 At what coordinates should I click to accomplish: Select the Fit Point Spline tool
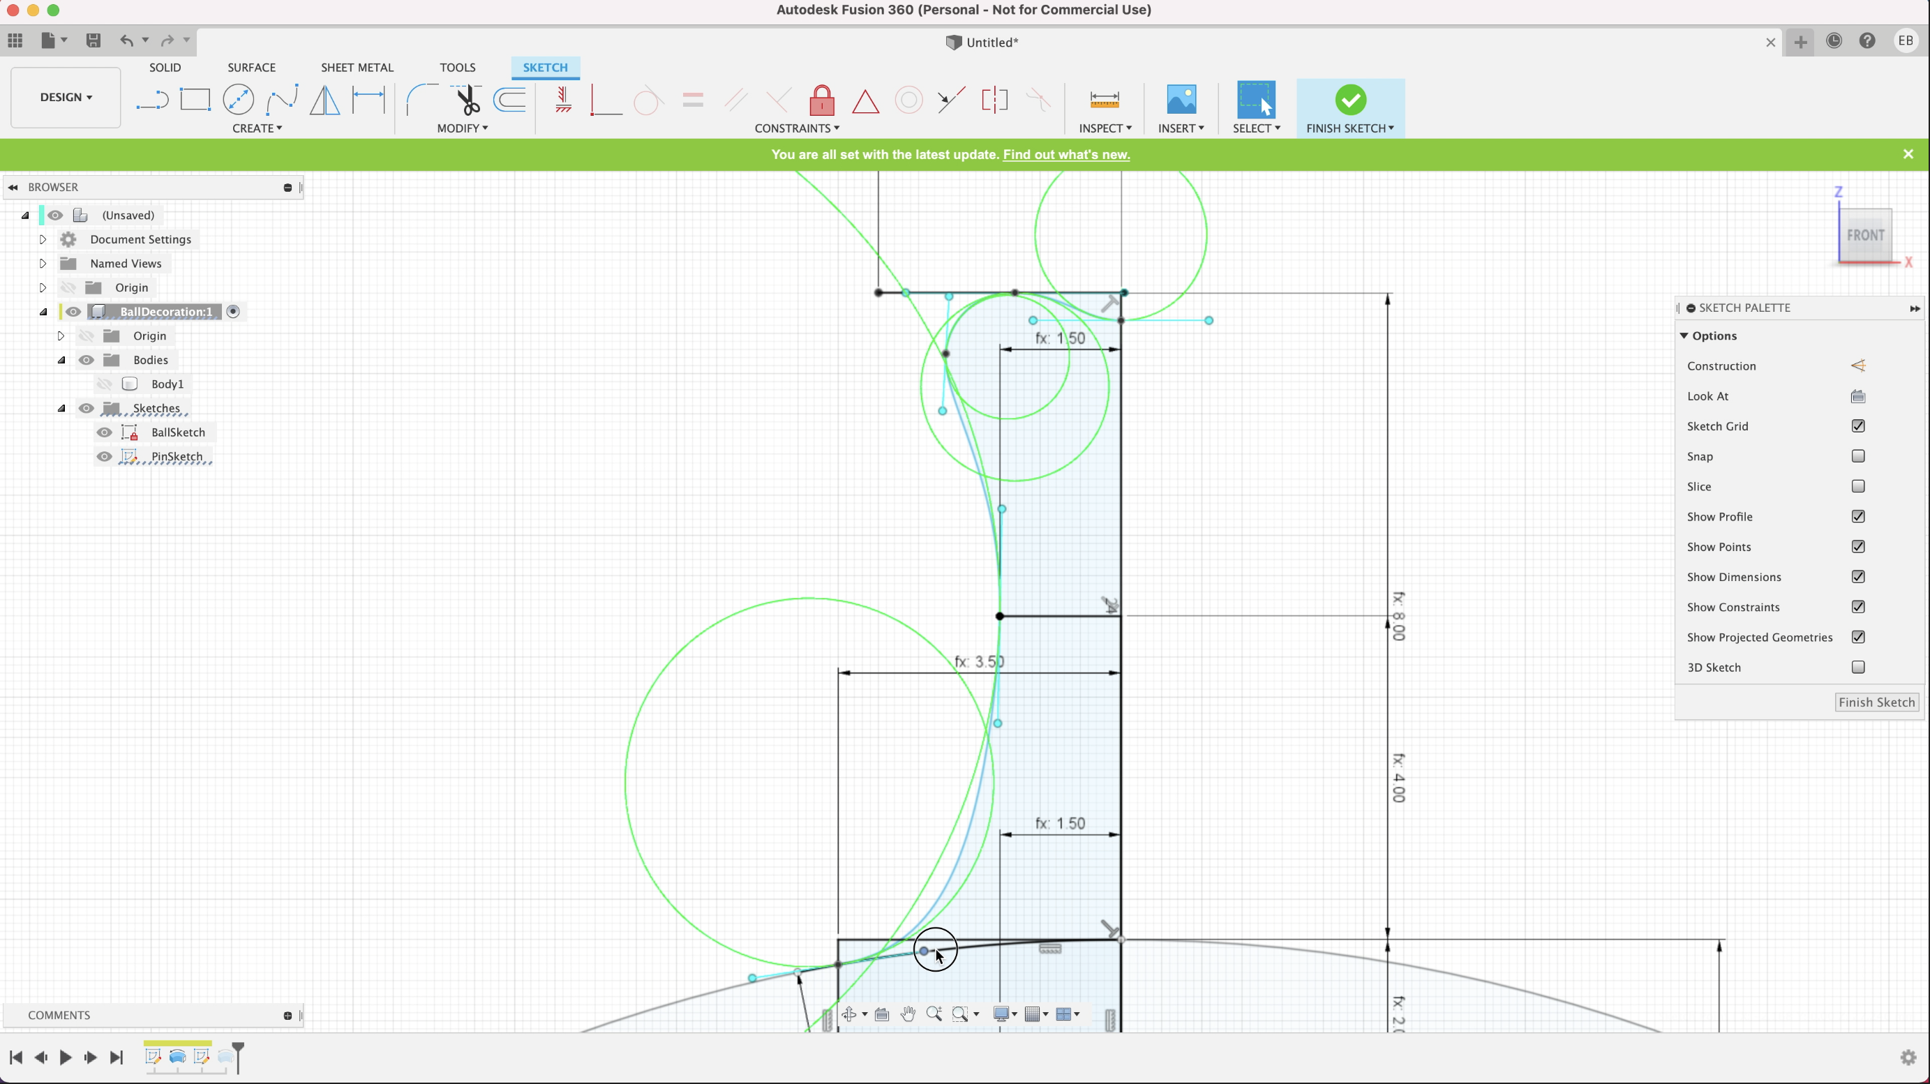pos(283,100)
